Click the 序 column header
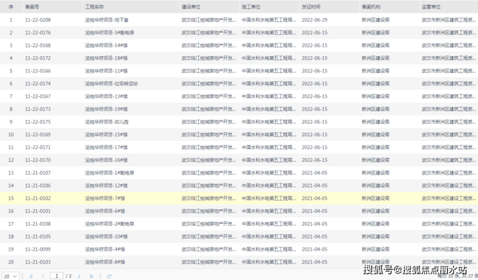The image size is (478, 280). point(11,6)
